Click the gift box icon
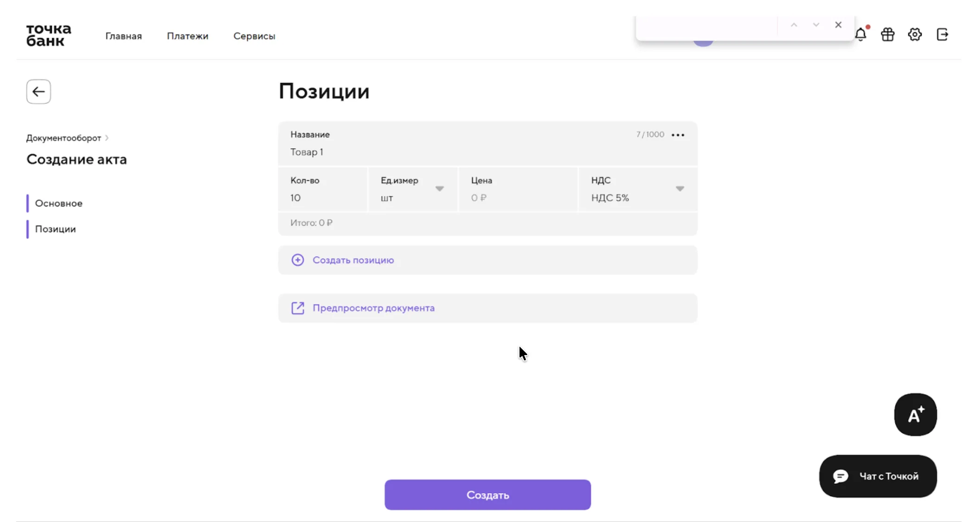This screenshot has height=522, width=962. pyautogui.click(x=887, y=35)
